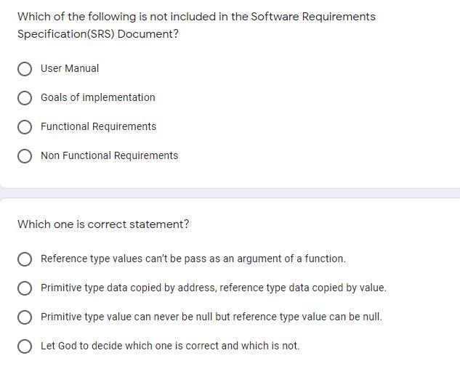The width and height of the screenshot is (460, 374).
Task: Click the lavender divider between question cards
Action: [x=230, y=193]
